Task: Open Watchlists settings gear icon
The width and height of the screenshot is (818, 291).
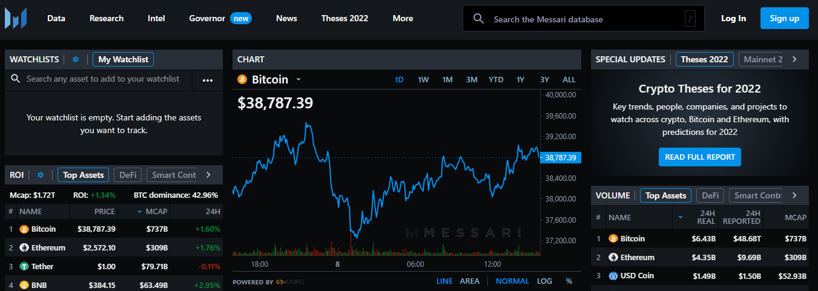Action: [76, 59]
